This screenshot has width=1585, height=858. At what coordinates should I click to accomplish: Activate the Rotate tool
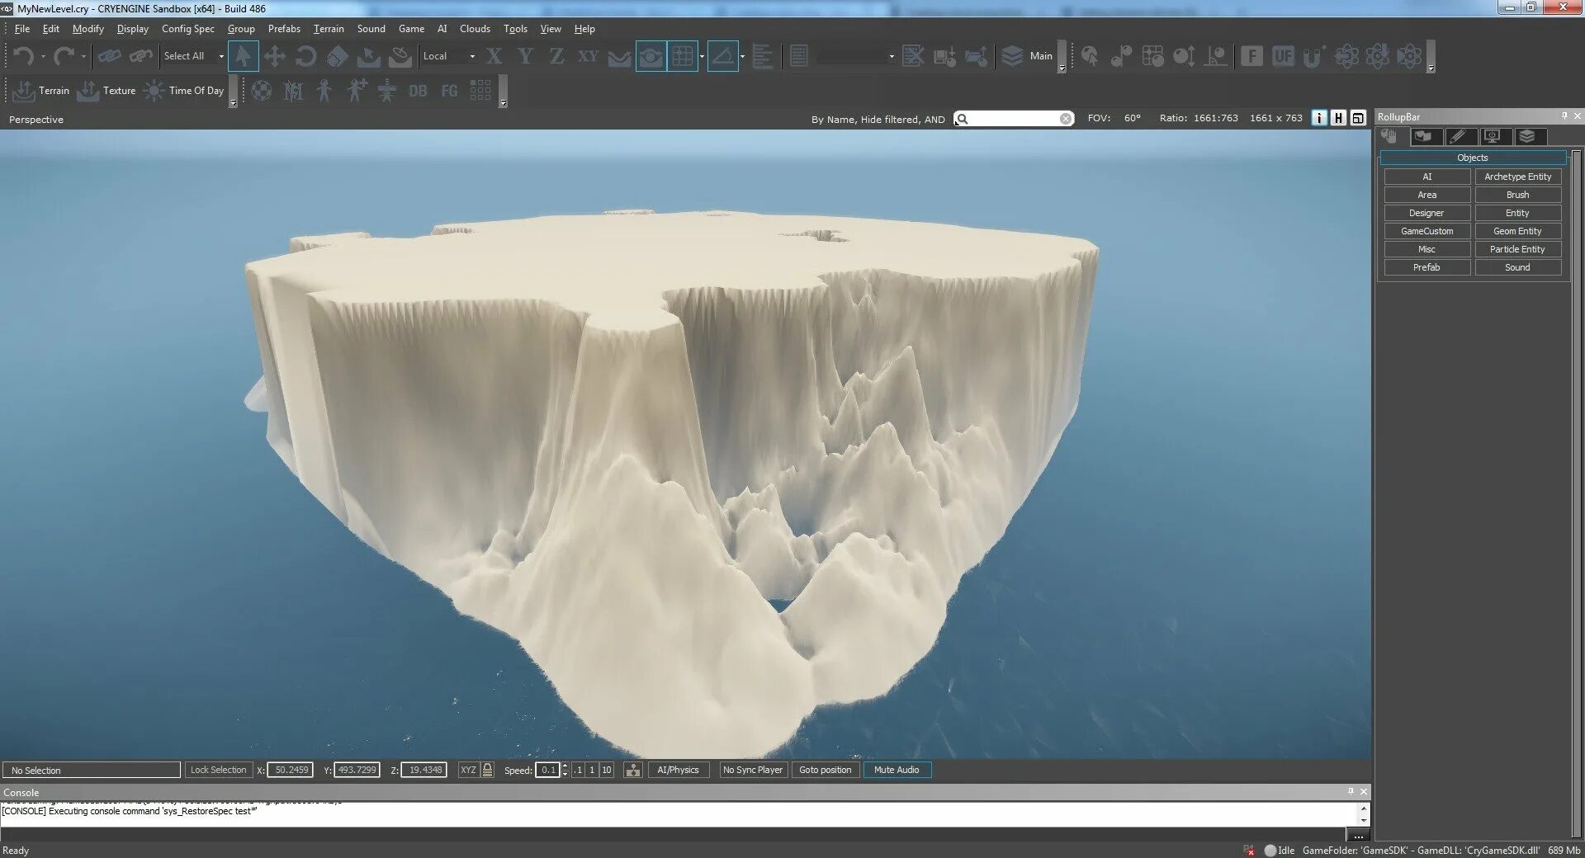tap(305, 56)
